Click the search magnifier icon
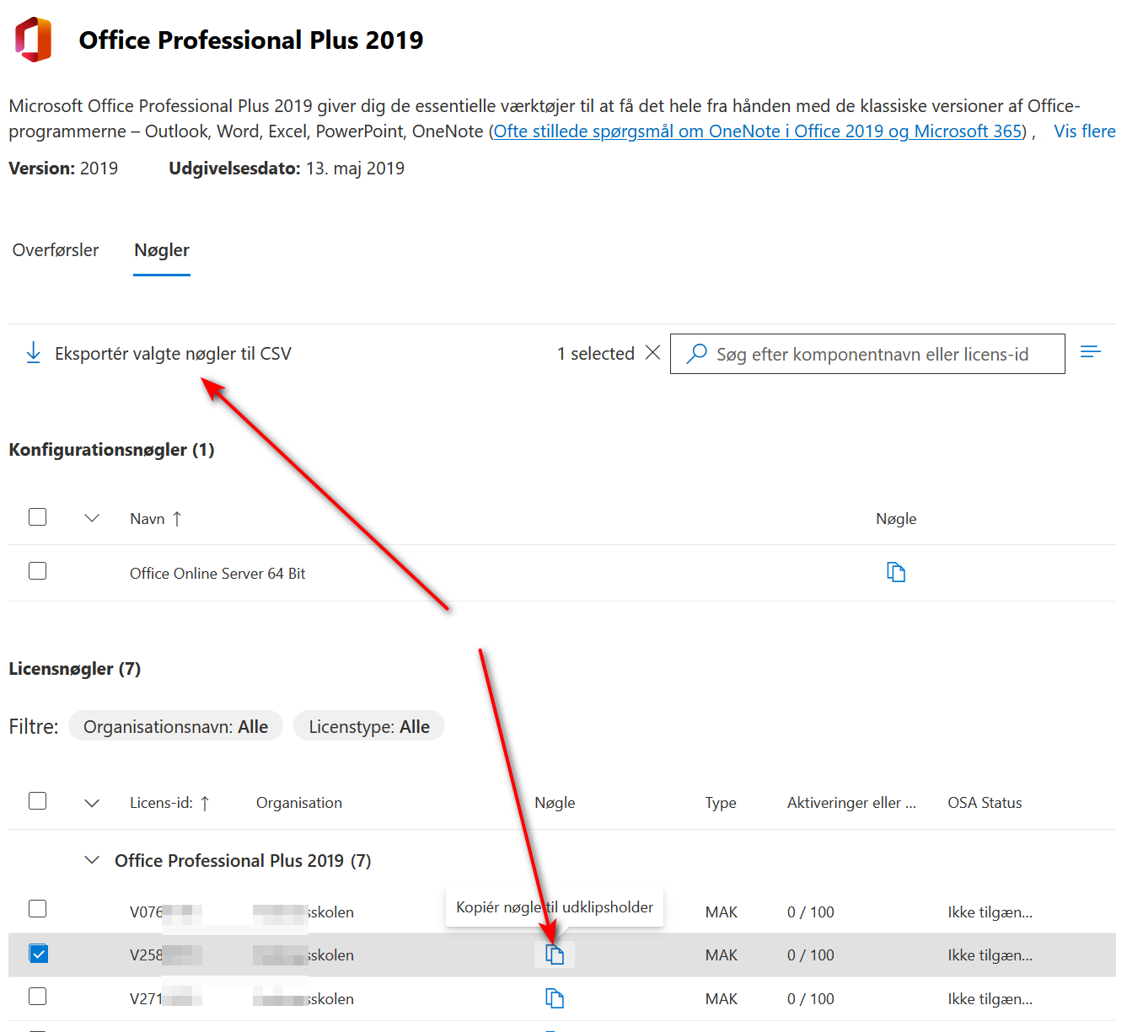1127x1032 pixels. pos(696,354)
